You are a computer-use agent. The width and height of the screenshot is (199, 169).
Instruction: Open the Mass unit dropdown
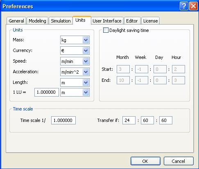click(75, 40)
